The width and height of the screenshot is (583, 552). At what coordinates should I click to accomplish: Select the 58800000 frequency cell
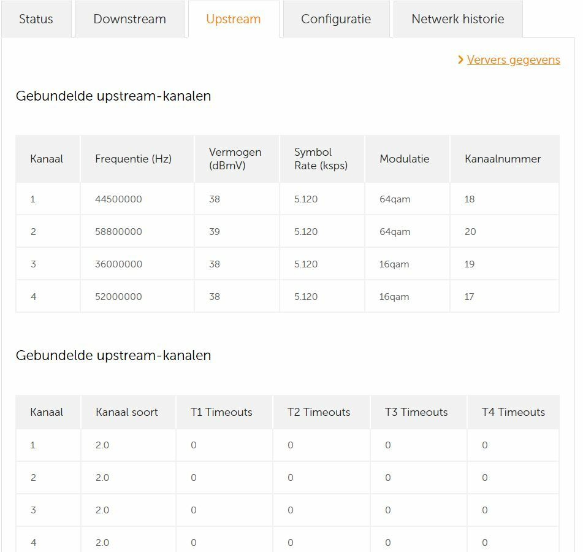pos(137,231)
